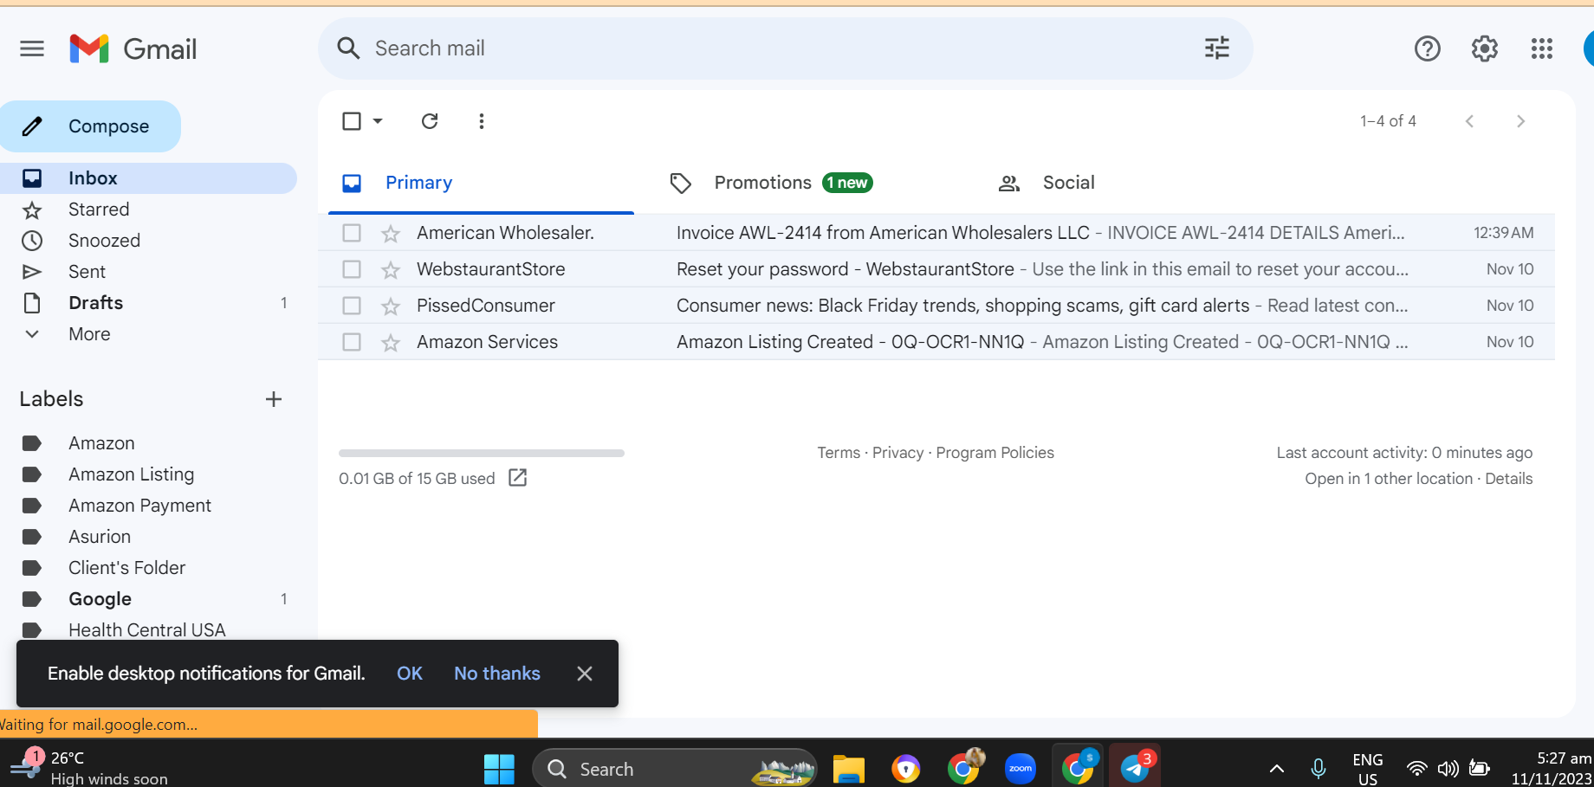The height and width of the screenshot is (787, 1594).
Task: Star the WebstaurantStore email
Action: tap(391, 269)
